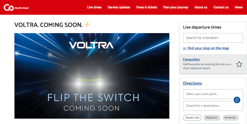Open the Service updates menu item
This screenshot has height=124, width=247.
119,7
